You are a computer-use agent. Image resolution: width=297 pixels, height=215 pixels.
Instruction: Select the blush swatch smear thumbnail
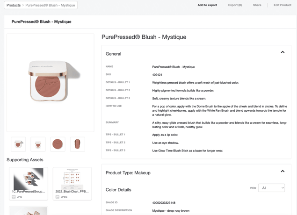click(78, 144)
